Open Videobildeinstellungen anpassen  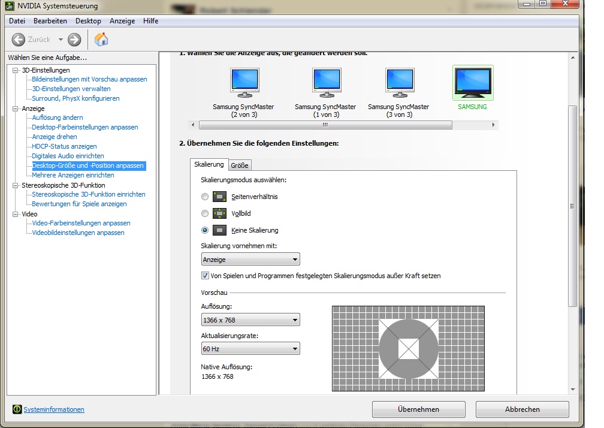coord(78,233)
